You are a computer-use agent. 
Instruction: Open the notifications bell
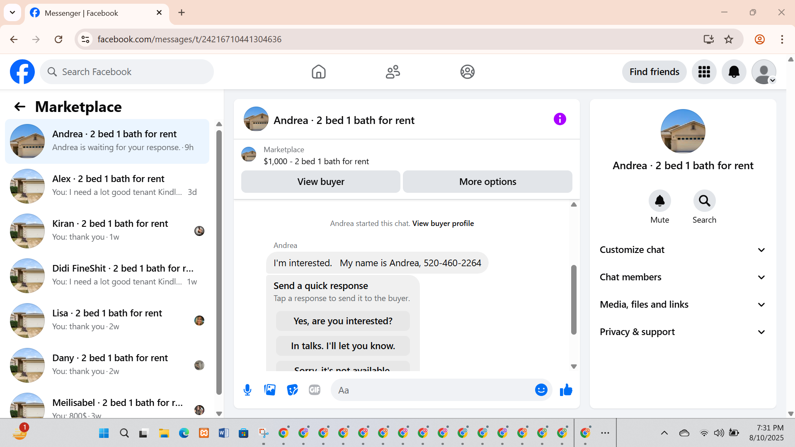734,72
